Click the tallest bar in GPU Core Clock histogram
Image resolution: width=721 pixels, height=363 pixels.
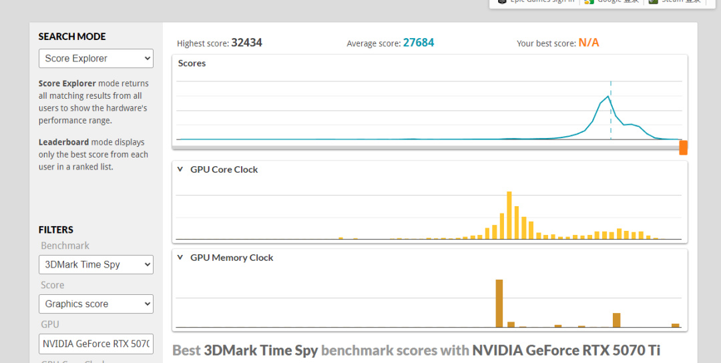[509, 215]
